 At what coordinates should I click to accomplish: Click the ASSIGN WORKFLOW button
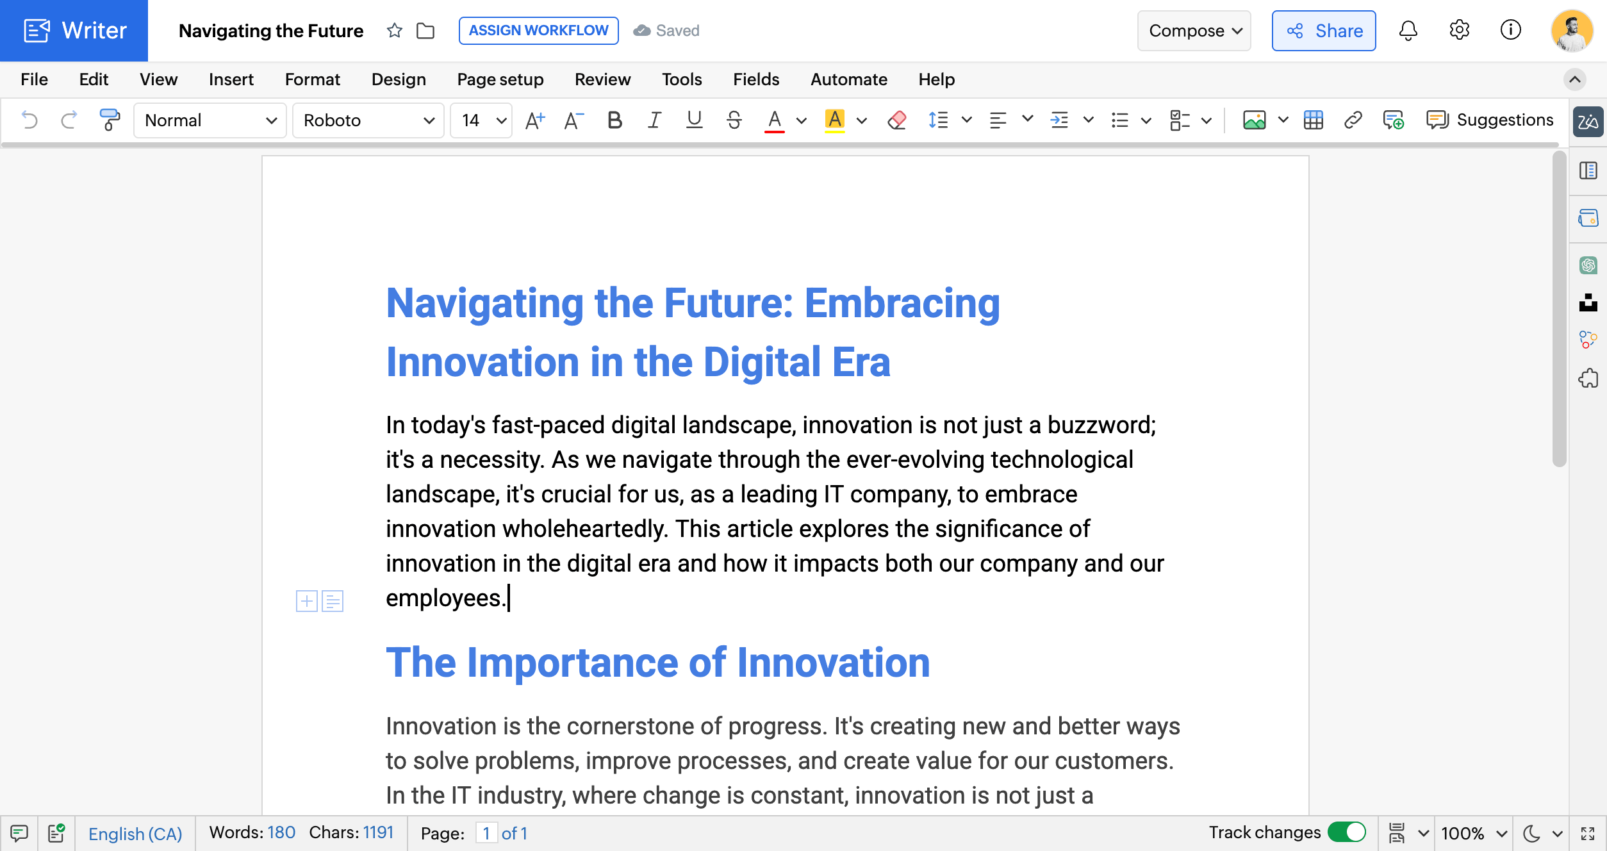coord(538,30)
